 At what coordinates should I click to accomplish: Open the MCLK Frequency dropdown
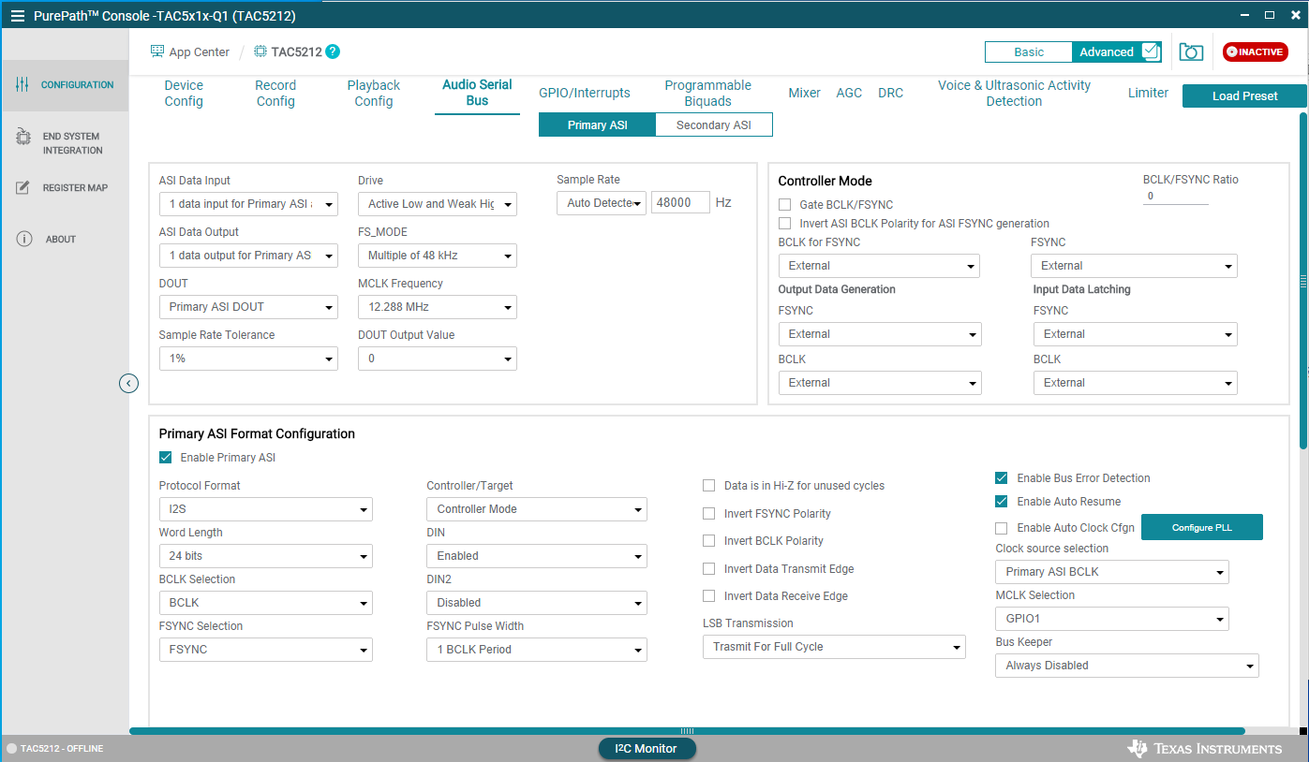point(438,307)
